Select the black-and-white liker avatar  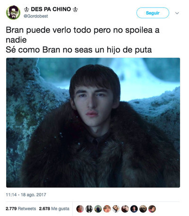pyautogui.click(x=89, y=209)
